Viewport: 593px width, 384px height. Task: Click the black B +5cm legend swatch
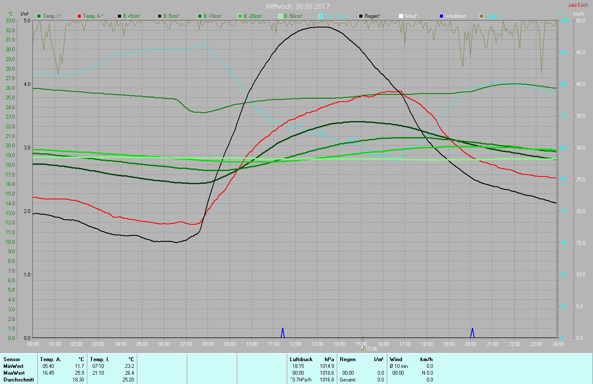tap(119, 16)
